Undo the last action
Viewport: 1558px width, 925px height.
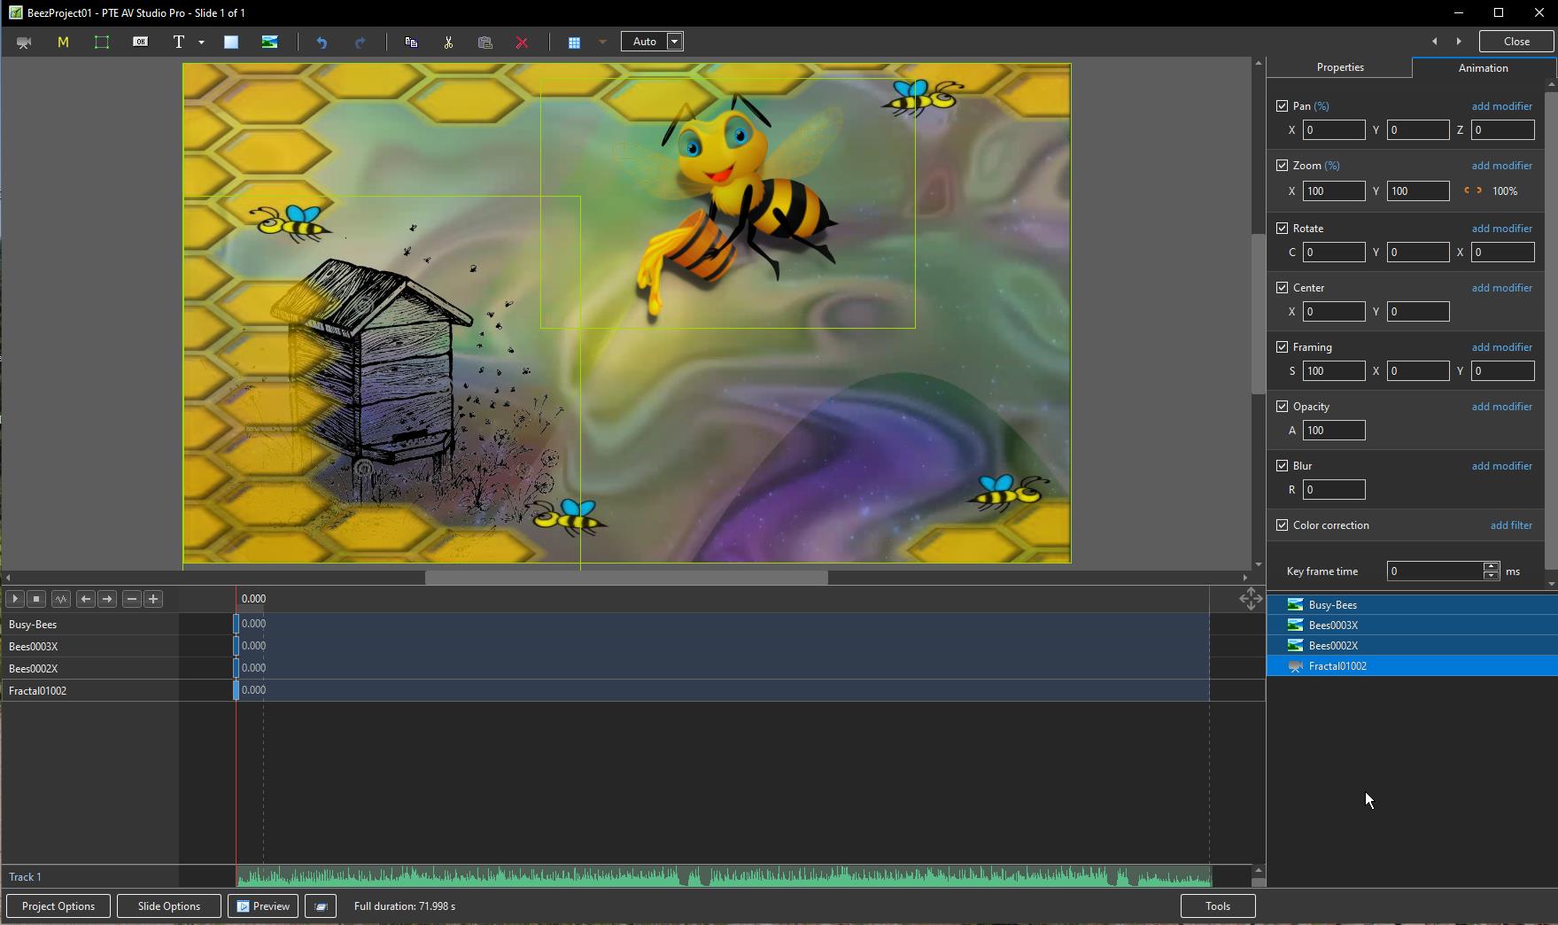(x=322, y=42)
